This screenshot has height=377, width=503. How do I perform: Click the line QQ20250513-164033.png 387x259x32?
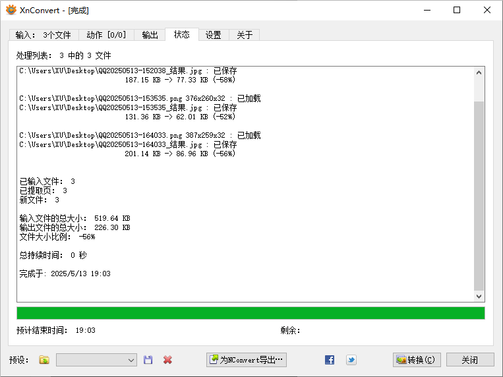click(140, 135)
